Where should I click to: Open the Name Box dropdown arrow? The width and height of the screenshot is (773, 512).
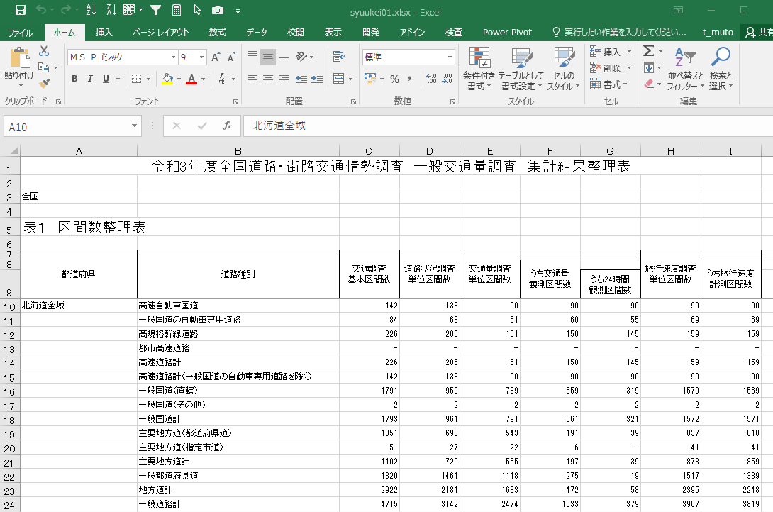(x=134, y=126)
